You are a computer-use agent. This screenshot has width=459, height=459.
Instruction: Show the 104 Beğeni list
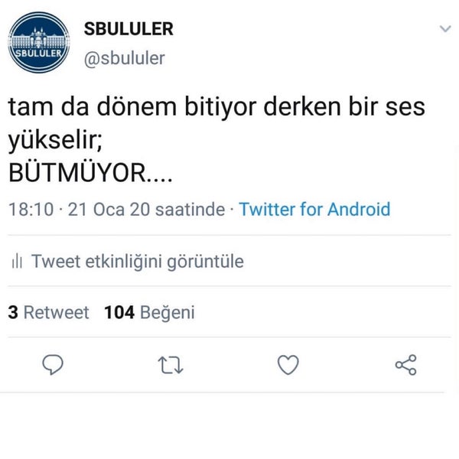(x=149, y=313)
